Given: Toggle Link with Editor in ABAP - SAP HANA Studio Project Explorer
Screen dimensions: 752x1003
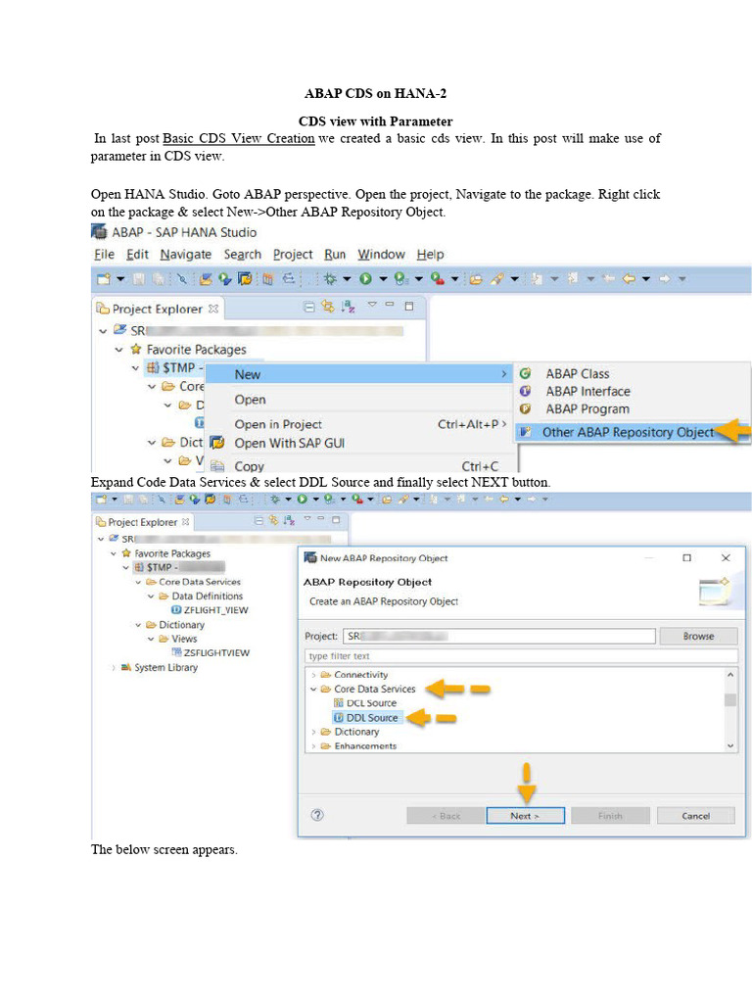Looking at the screenshot, I should [328, 307].
